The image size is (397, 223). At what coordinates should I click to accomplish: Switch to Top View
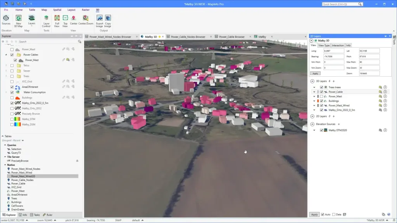pos(65,19)
